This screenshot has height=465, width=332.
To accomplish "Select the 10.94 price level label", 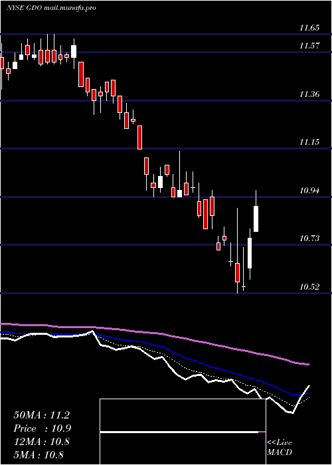I will 309,191.
